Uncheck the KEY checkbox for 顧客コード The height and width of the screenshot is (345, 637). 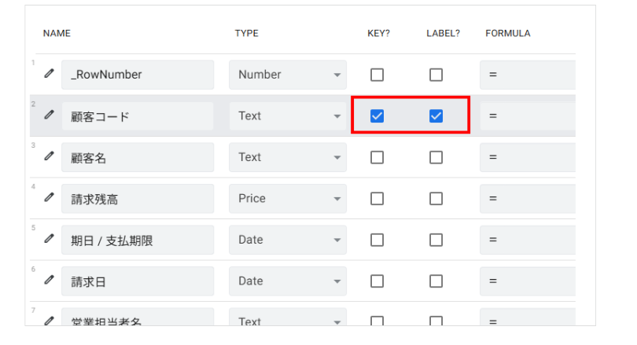[377, 116]
